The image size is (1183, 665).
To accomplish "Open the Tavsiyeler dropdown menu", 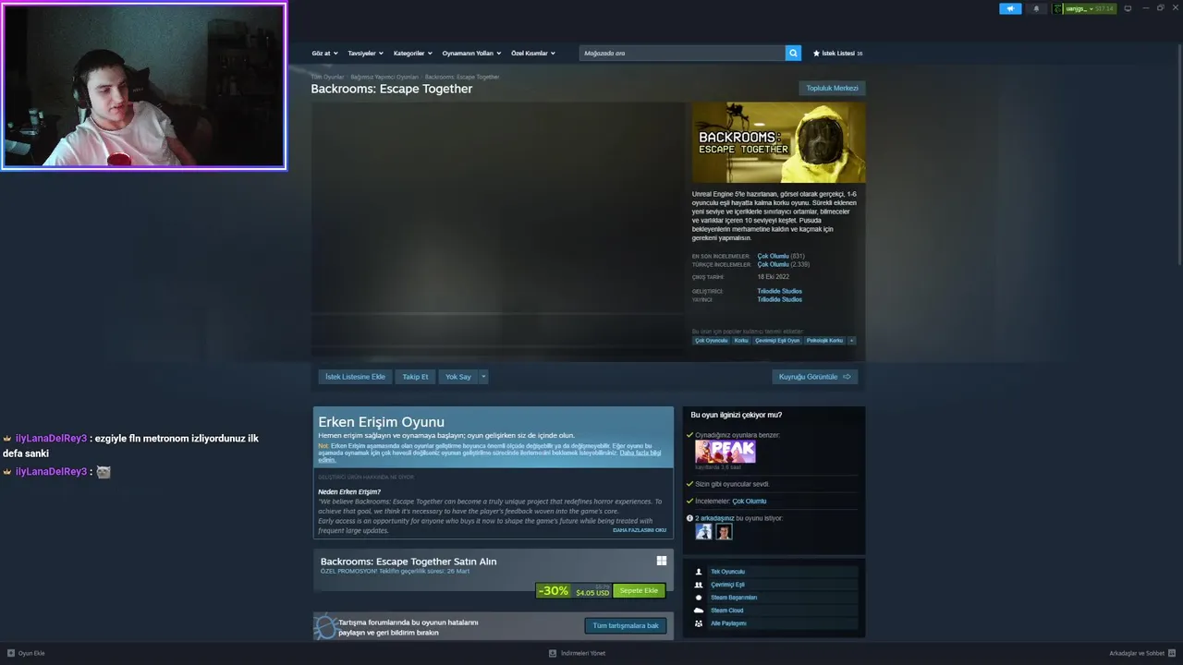I will pos(365,54).
